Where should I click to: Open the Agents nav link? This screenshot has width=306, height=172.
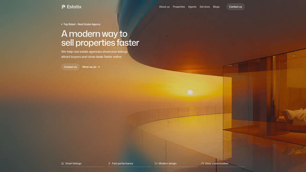(x=192, y=7)
